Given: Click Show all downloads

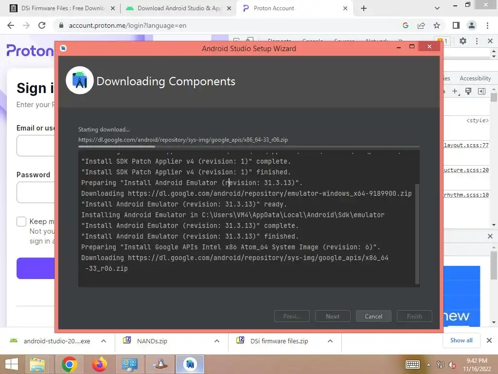Looking at the screenshot, I should coord(461,340).
